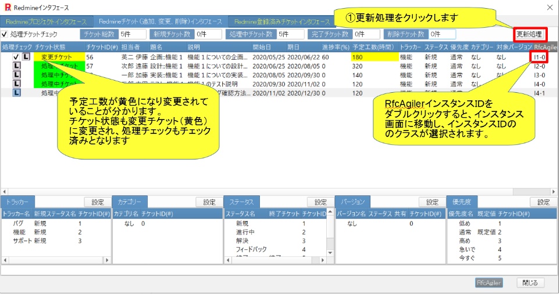
Task: Select the サポート row in tracker list
Action: [56, 241]
